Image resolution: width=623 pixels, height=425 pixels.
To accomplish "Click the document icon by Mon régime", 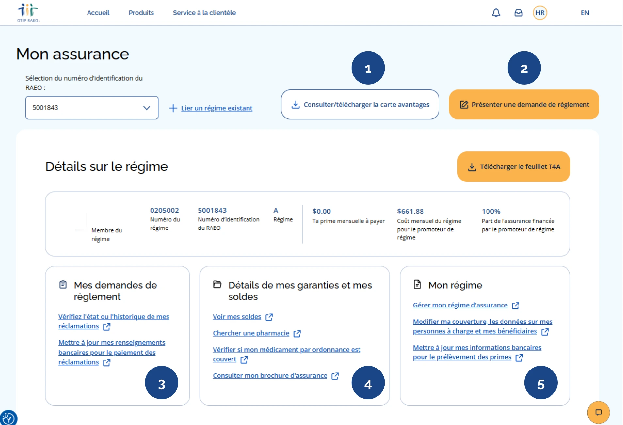I will [417, 284].
